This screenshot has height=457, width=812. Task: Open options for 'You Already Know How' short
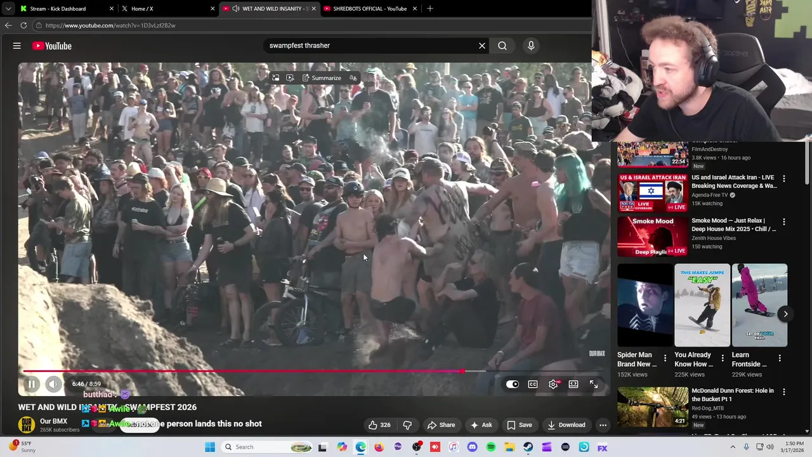[x=722, y=359]
